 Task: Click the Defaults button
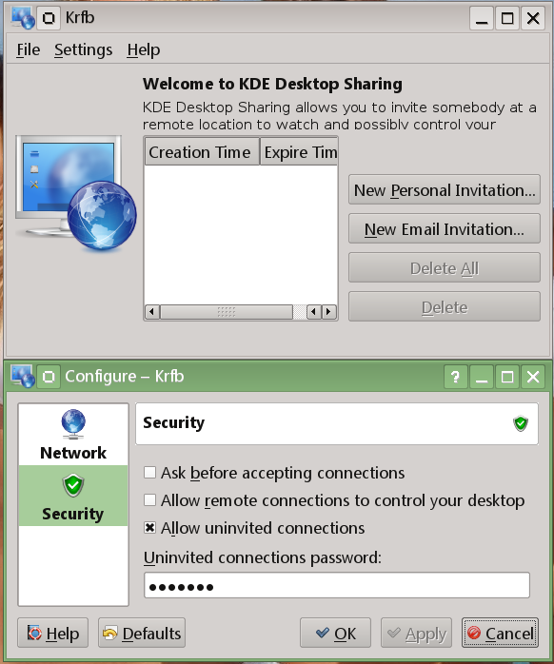[142, 634]
